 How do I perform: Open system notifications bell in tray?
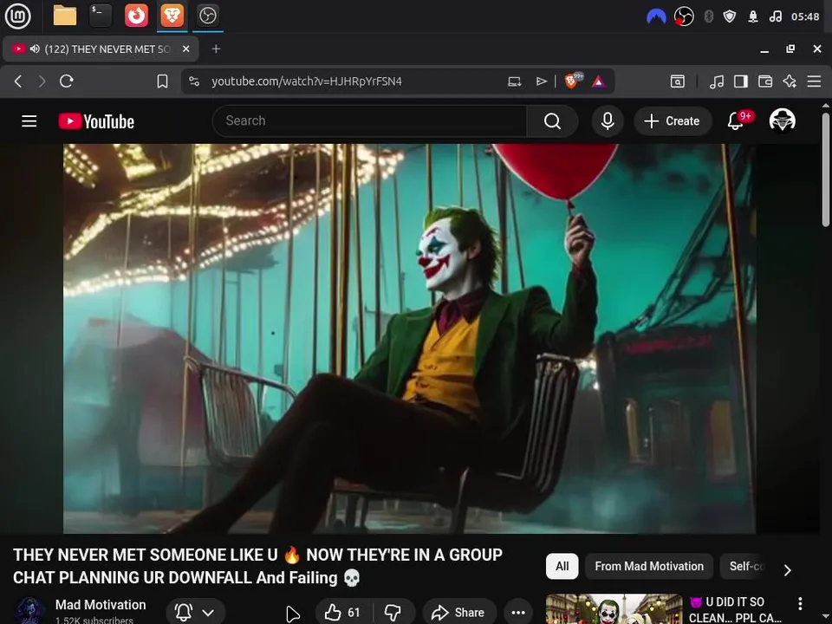(753, 16)
